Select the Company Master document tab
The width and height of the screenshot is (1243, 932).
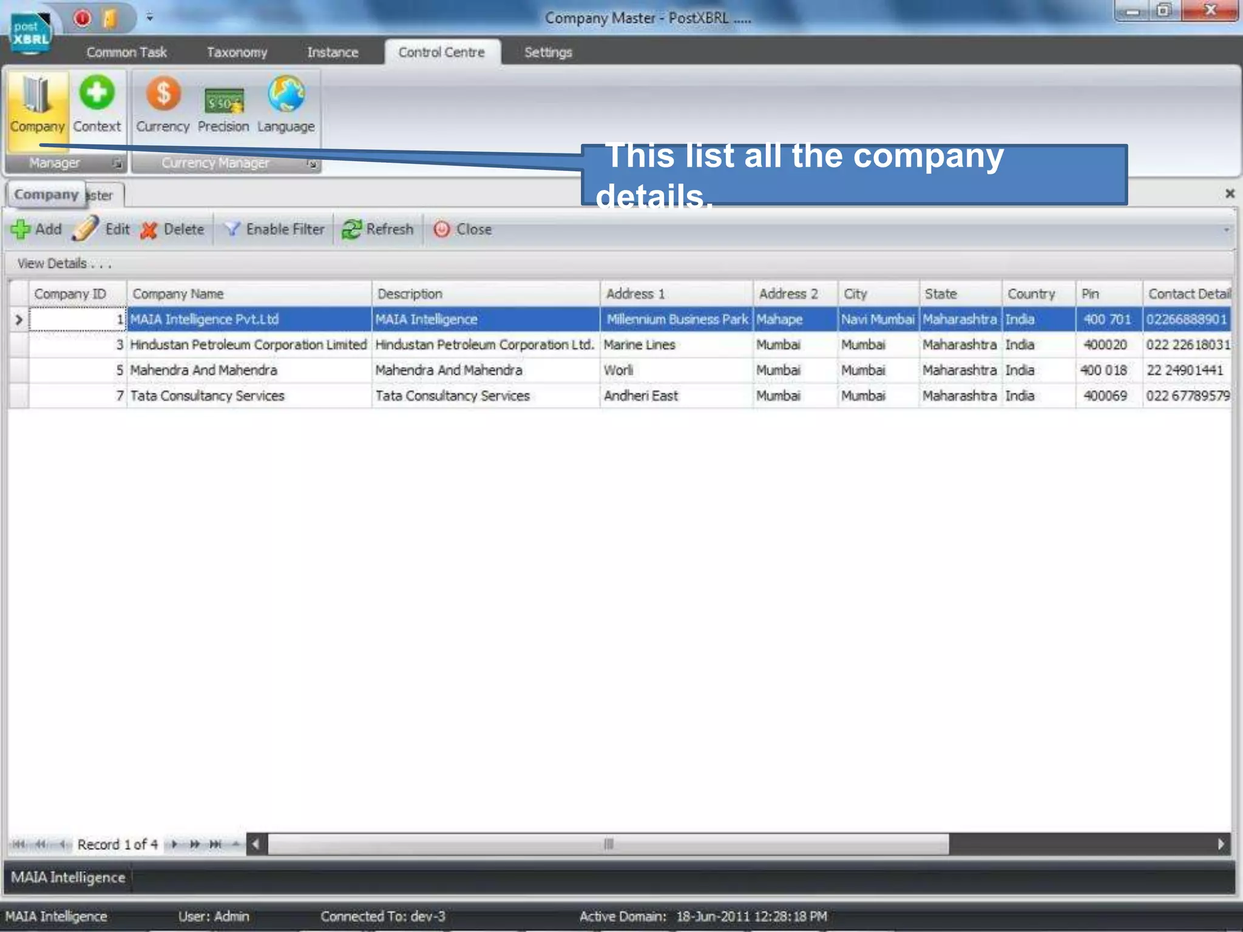[65, 195]
